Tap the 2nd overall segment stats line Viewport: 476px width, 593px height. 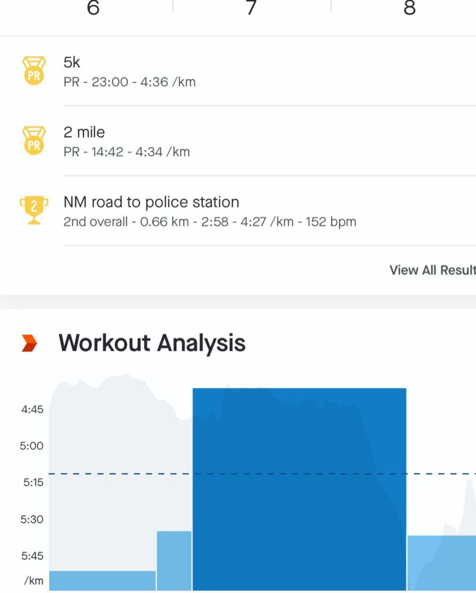(209, 222)
